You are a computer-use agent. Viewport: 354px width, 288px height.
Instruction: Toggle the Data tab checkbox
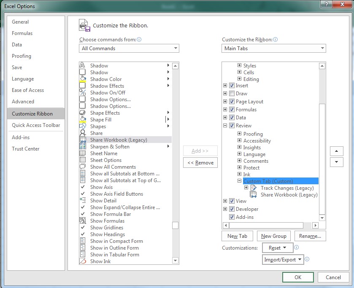point(232,117)
